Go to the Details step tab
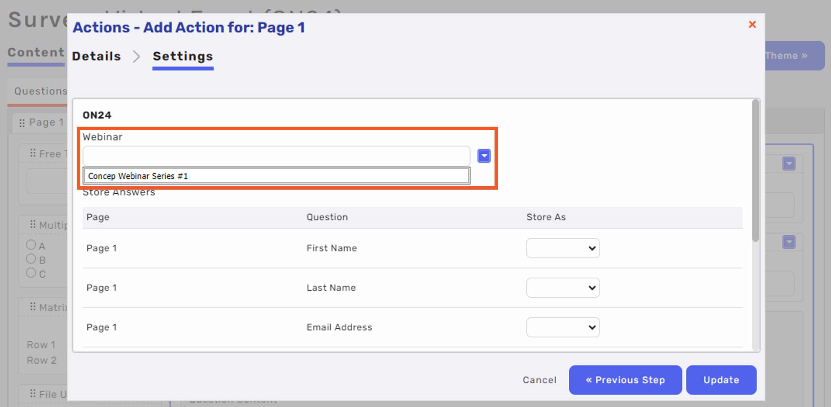This screenshot has width=831, height=407. click(96, 56)
